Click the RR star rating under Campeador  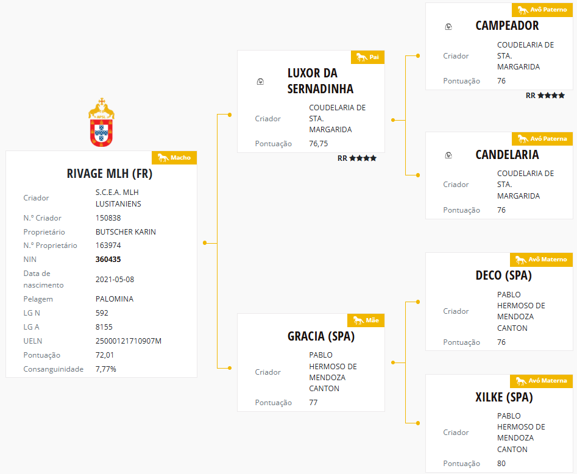[545, 96]
